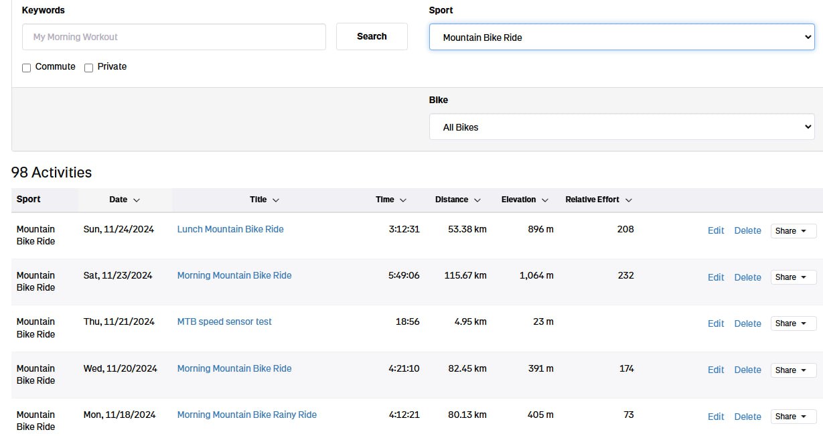Click the Keywords search input field
This screenshot has height=436, width=823.
174,37
